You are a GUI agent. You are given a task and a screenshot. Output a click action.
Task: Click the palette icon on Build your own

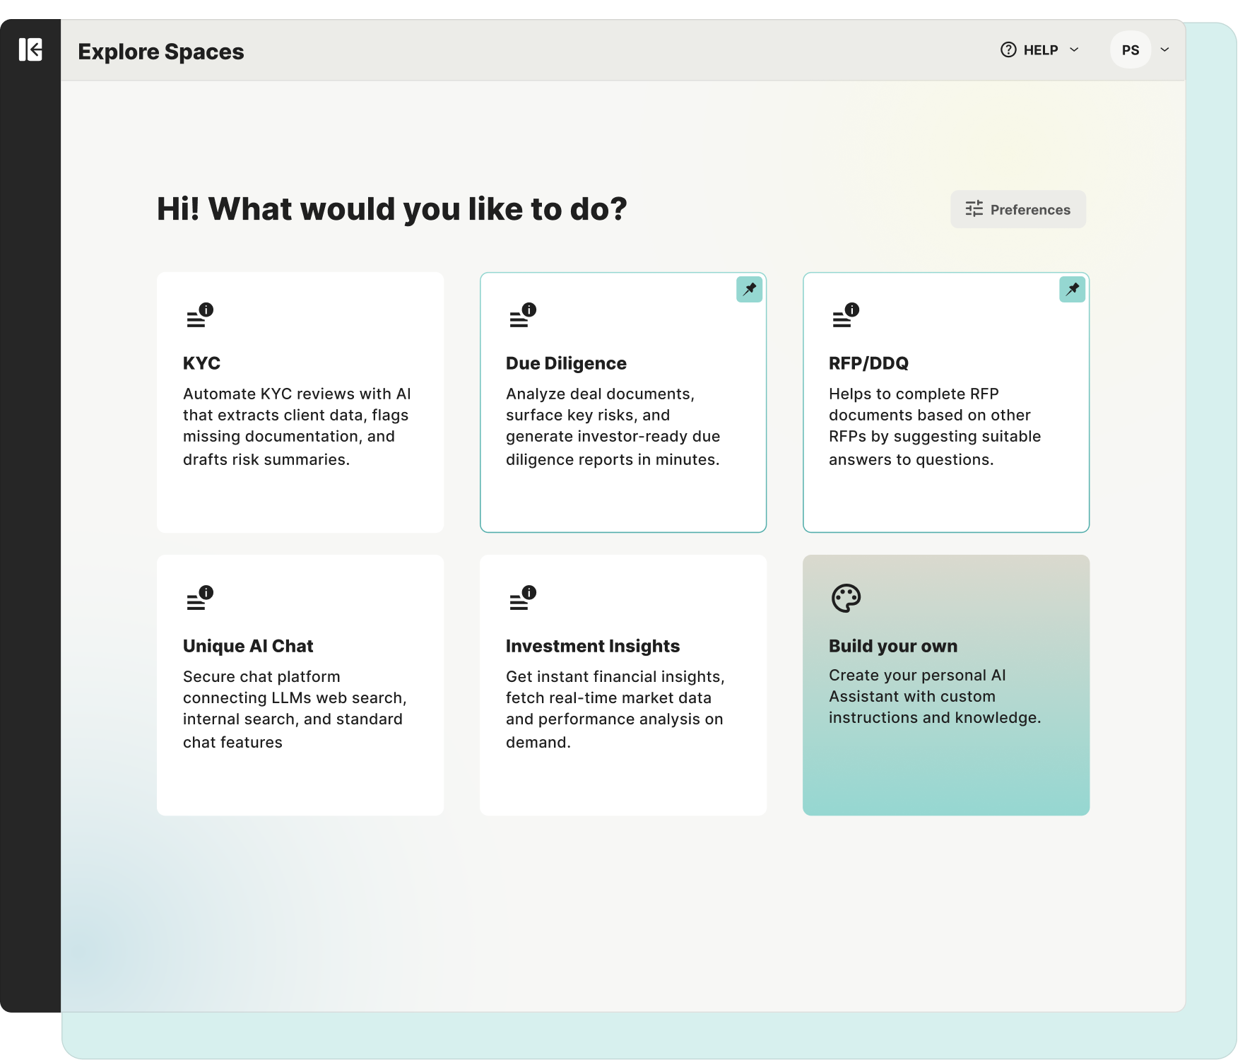[846, 599]
